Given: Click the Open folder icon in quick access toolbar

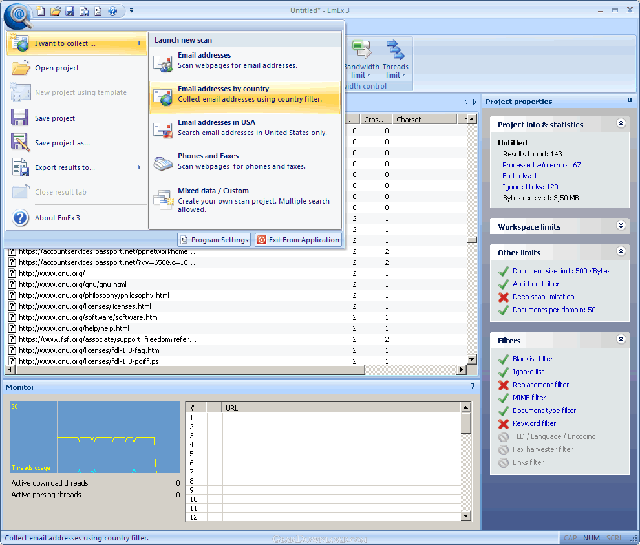Looking at the screenshot, I should [x=56, y=10].
